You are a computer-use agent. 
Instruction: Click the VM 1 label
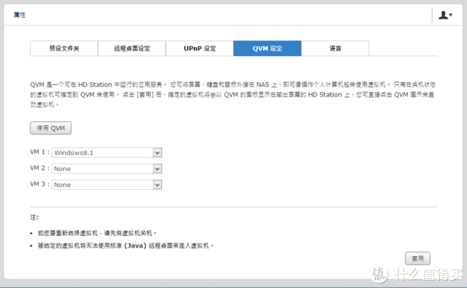pos(40,152)
